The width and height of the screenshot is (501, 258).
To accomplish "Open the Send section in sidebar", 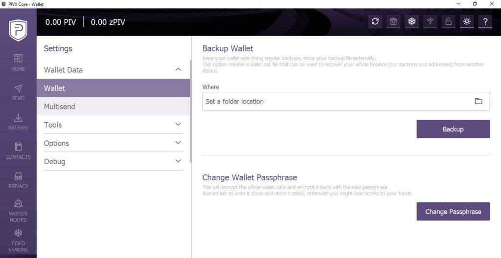I will [18, 92].
